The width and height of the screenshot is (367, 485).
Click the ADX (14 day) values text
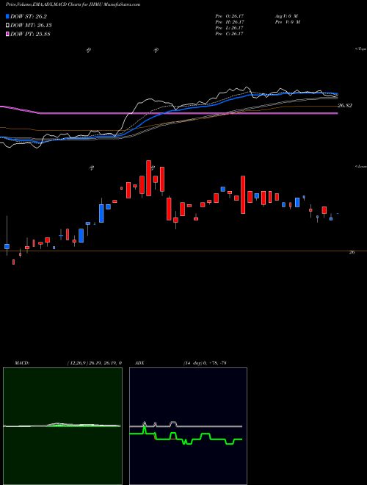click(205, 362)
